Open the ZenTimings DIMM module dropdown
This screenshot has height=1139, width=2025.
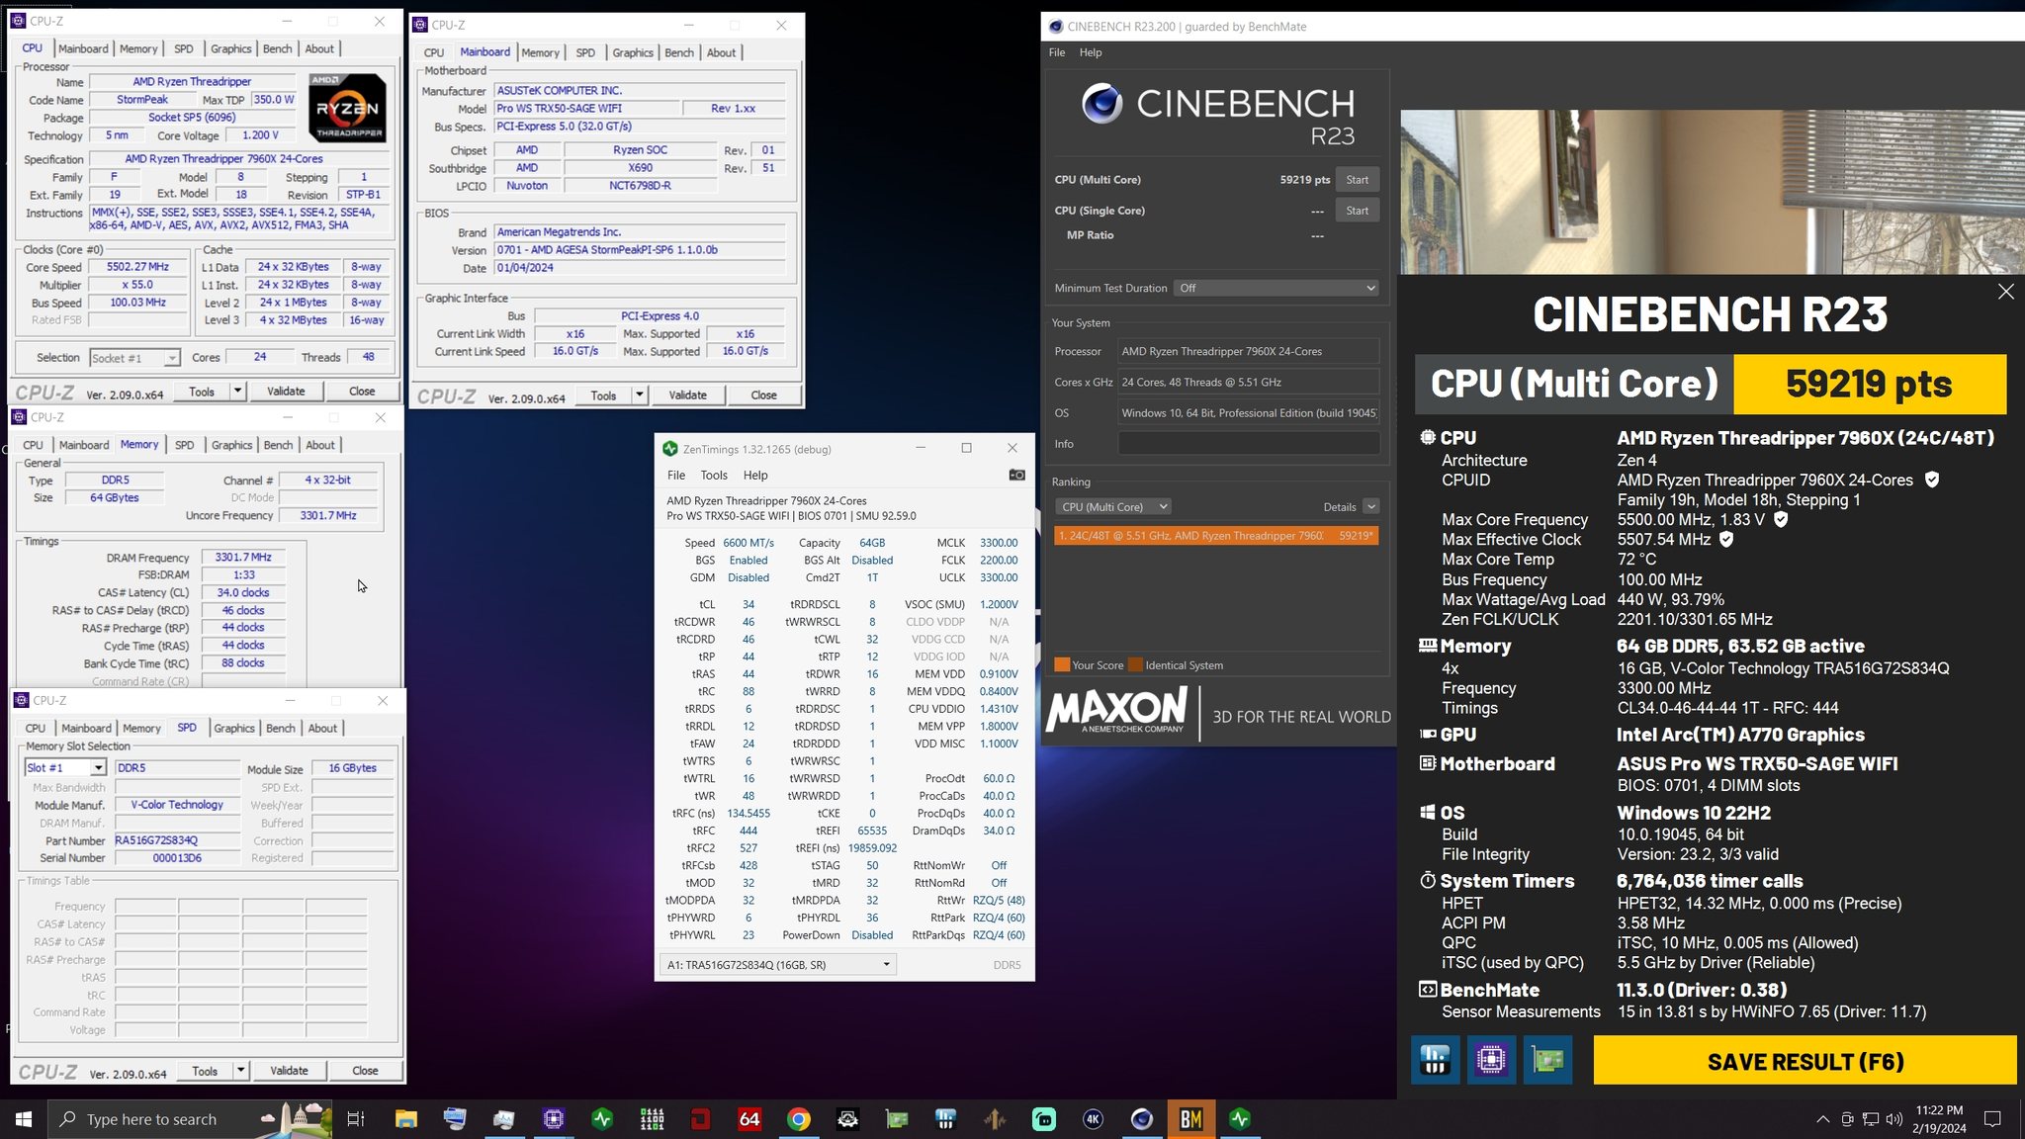pos(778,965)
